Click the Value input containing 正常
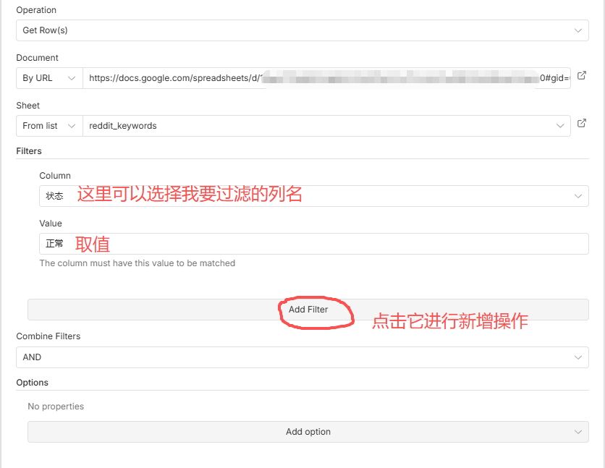This screenshot has height=468, width=605. coord(313,244)
